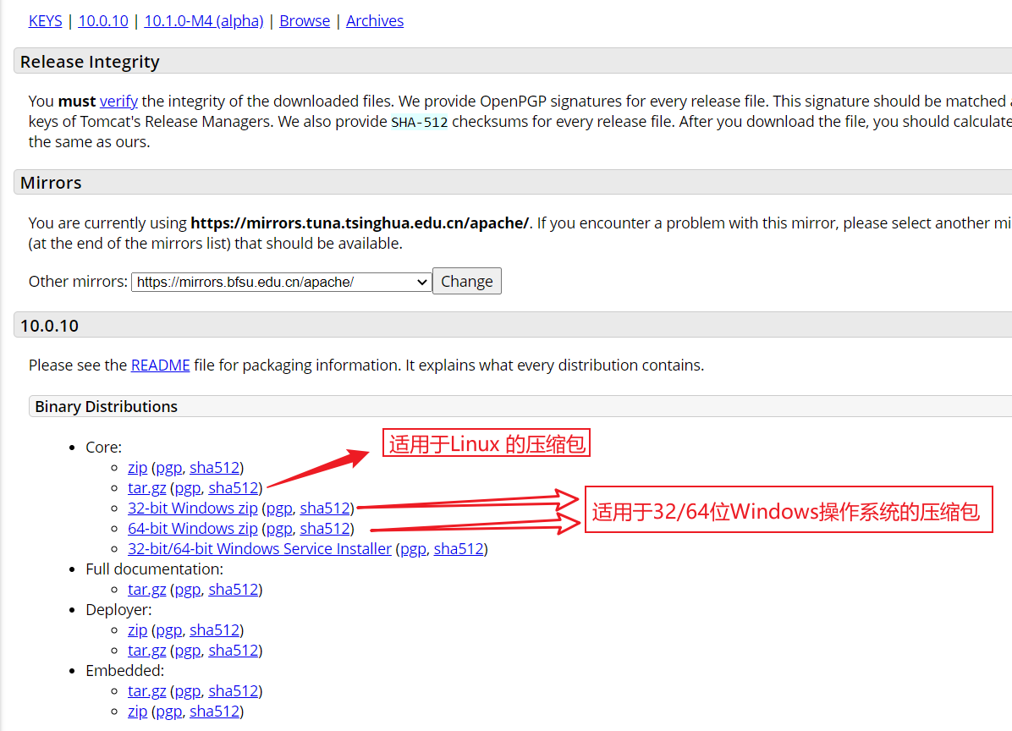This screenshot has width=1012, height=731.
Task: Open pgp signature for Deployer zip
Action: coord(169,630)
